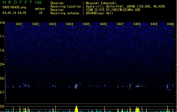The image size is (177, 112).
Task: Click the meteor count label
Action: [x=40, y=9]
